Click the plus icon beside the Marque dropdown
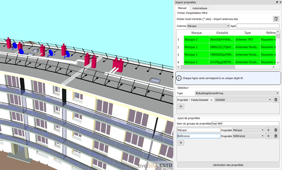 268,130
